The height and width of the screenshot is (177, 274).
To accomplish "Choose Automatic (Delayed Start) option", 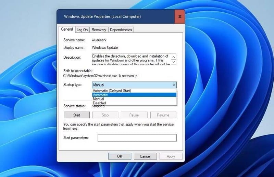I will [x=134, y=91].
